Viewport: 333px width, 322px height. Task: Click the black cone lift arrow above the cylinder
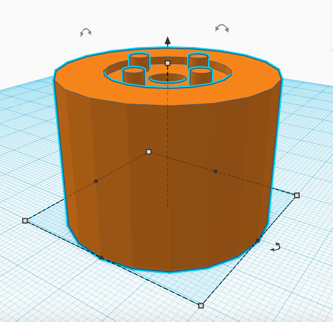click(168, 41)
